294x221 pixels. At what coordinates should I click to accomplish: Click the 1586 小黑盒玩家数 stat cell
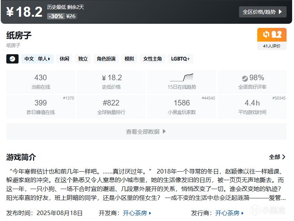coord(182,107)
